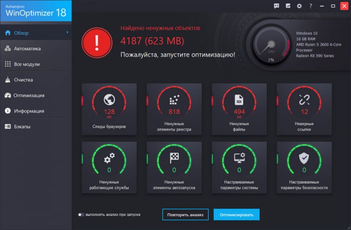This screenshot has width=351, height=230.
Task: Click the 128 MB value in browser tile
Action: [109, 113]
